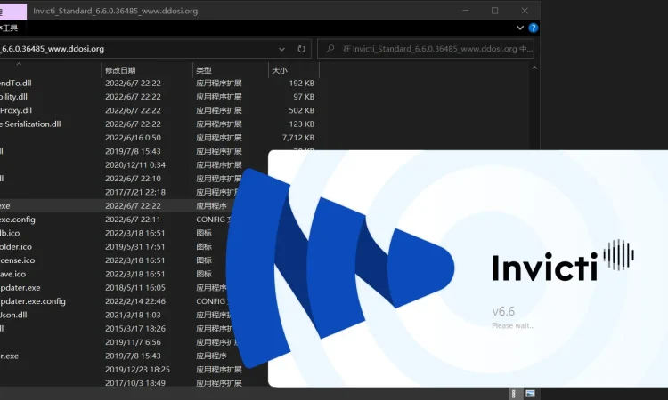
Task: Select the ave.ico file row
Action: click(x=113, y=274)
